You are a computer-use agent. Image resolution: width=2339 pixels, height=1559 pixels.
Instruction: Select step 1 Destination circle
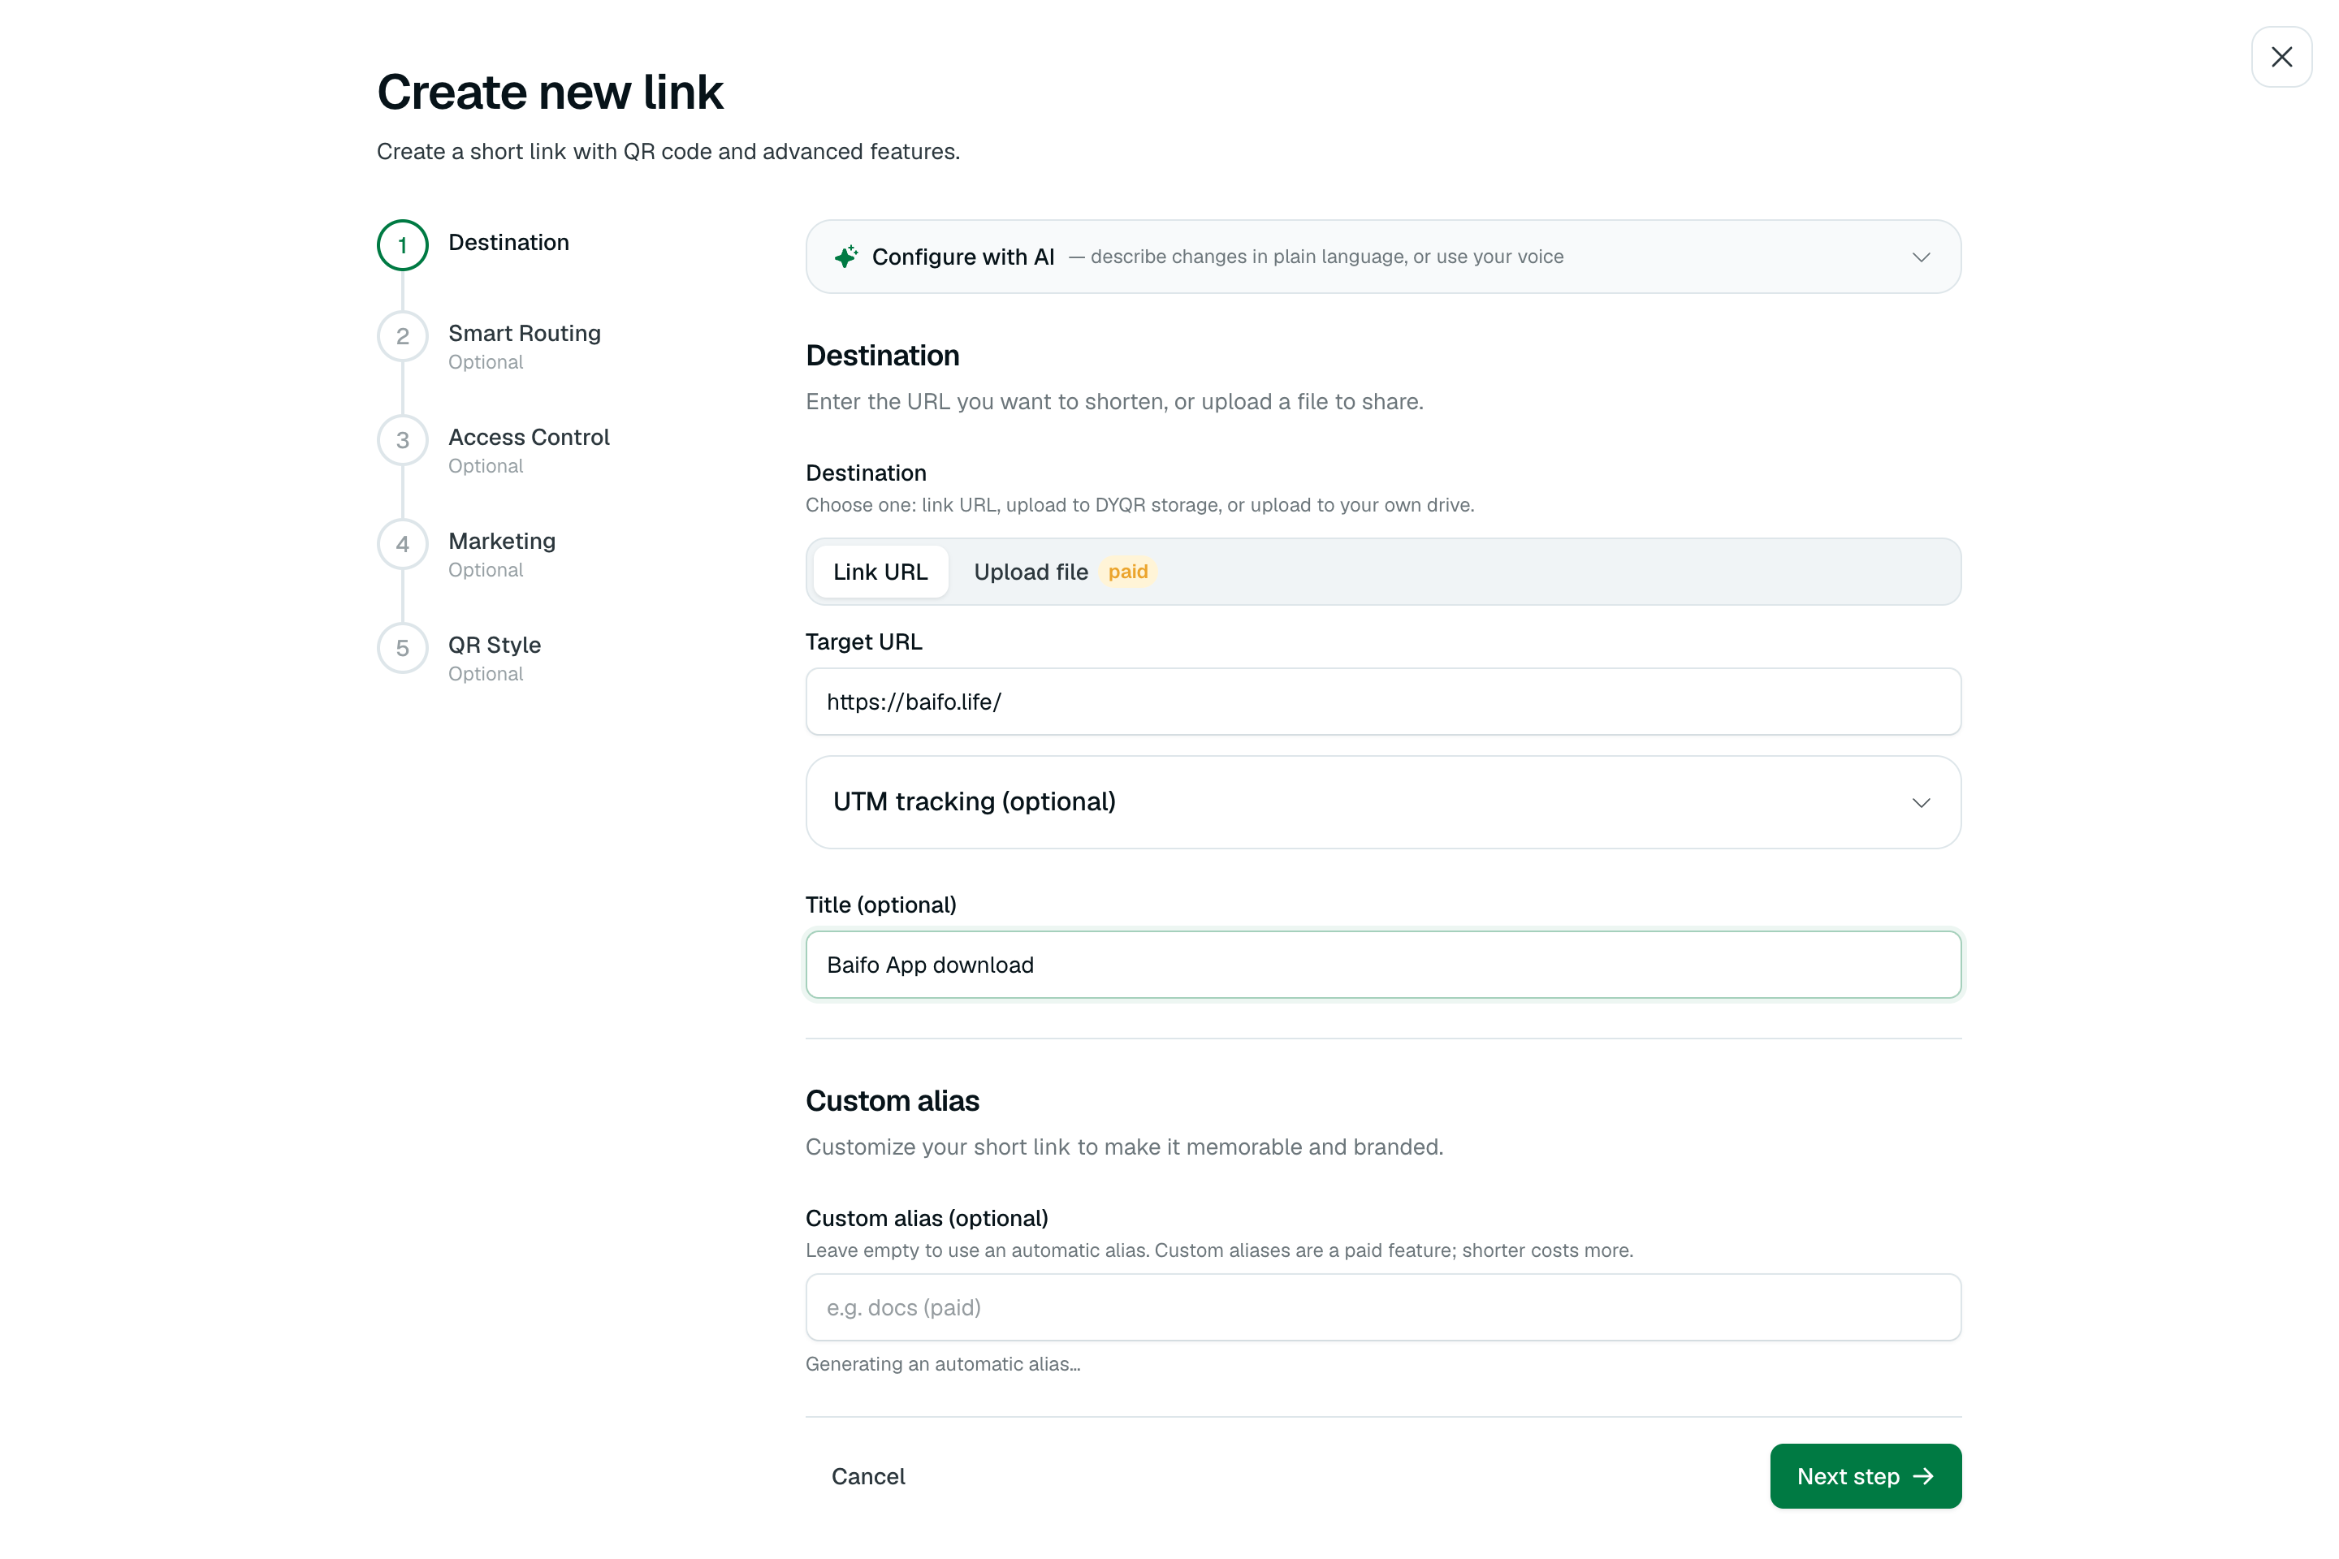pyautogui.click(x=403, y=244)
